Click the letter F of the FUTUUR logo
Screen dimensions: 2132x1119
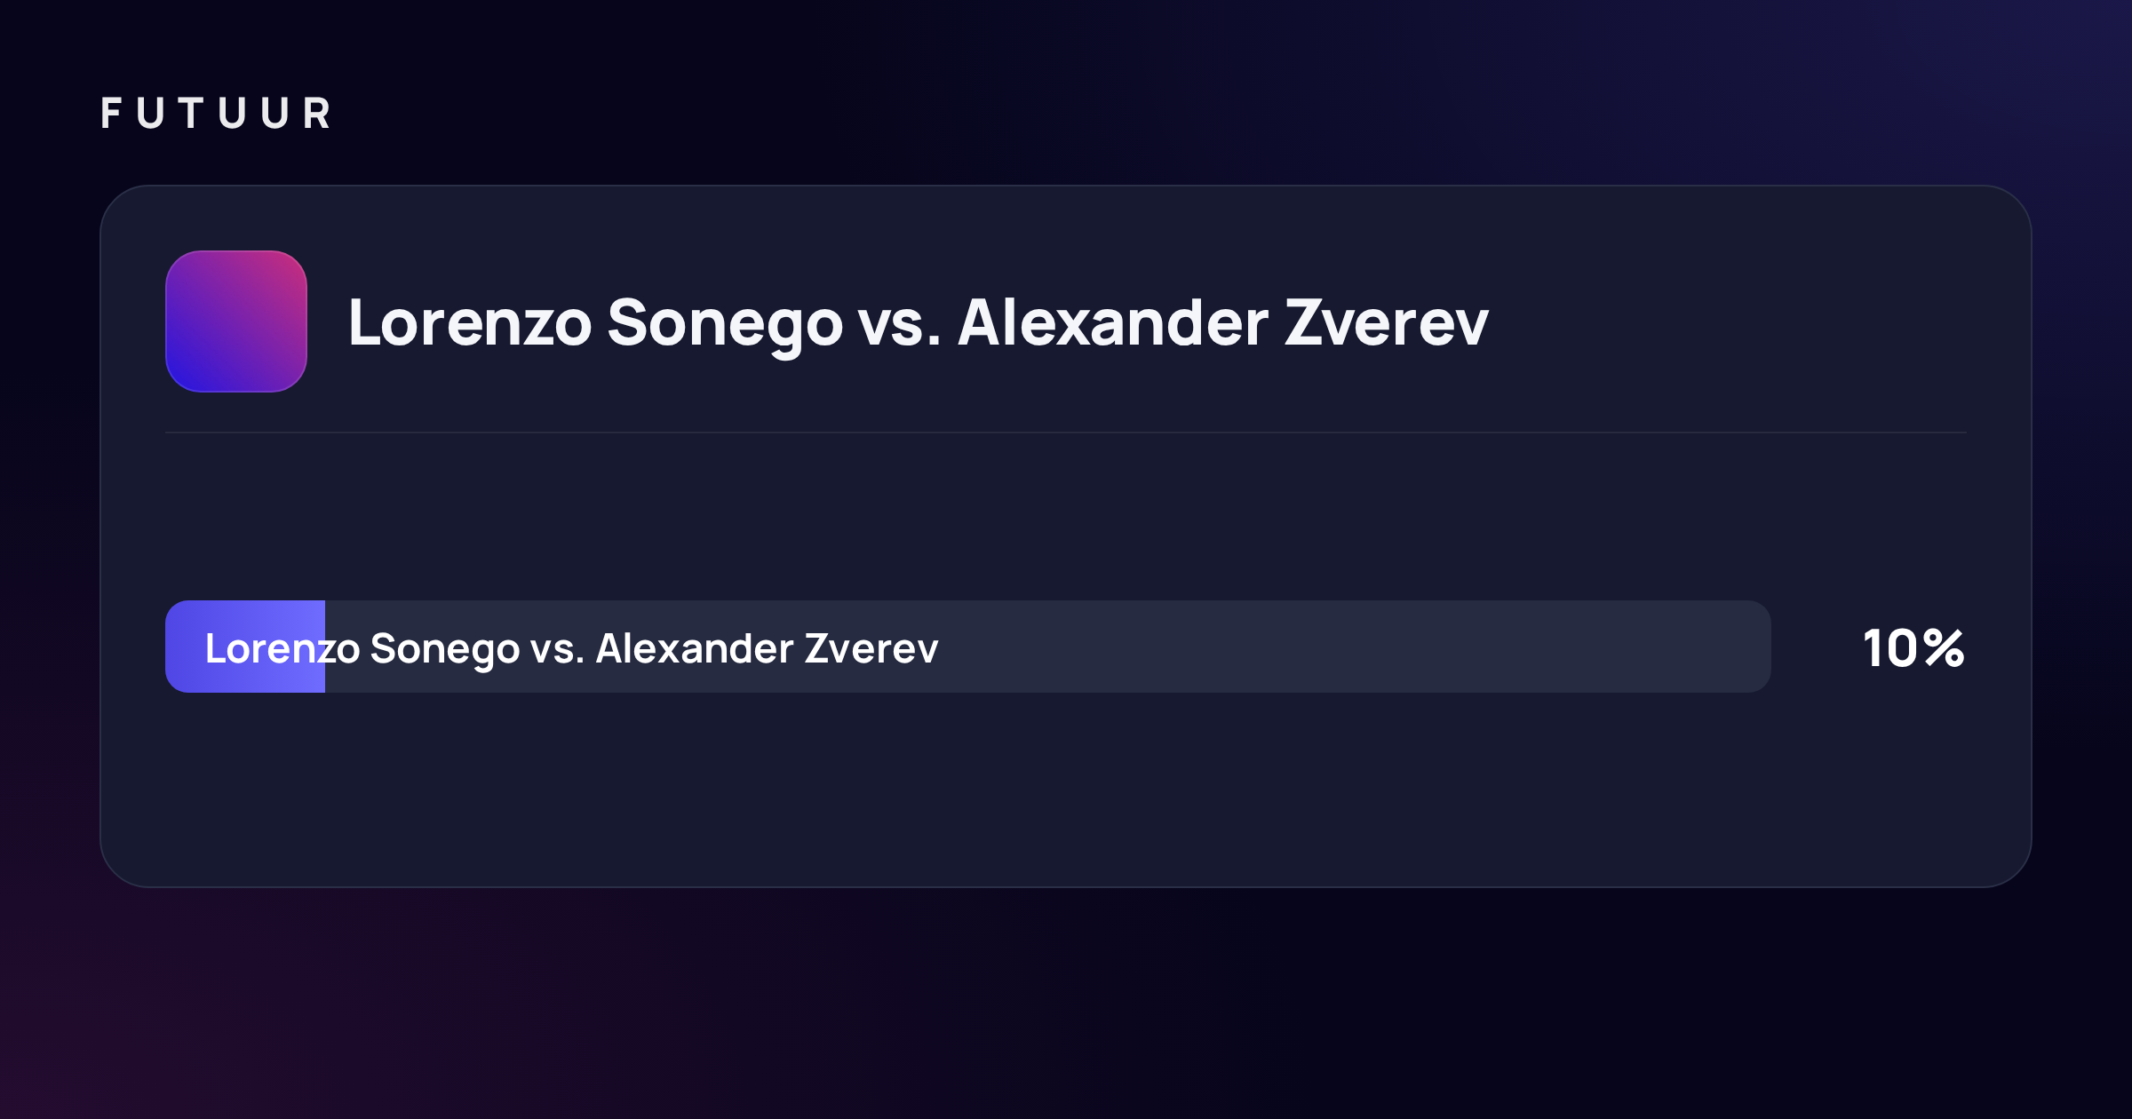click(111, 114)
